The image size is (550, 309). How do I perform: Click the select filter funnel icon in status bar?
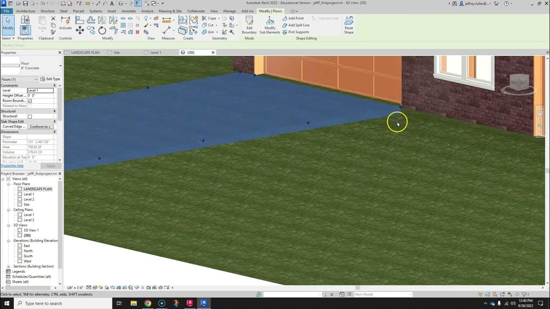click(x=524, y=294)
